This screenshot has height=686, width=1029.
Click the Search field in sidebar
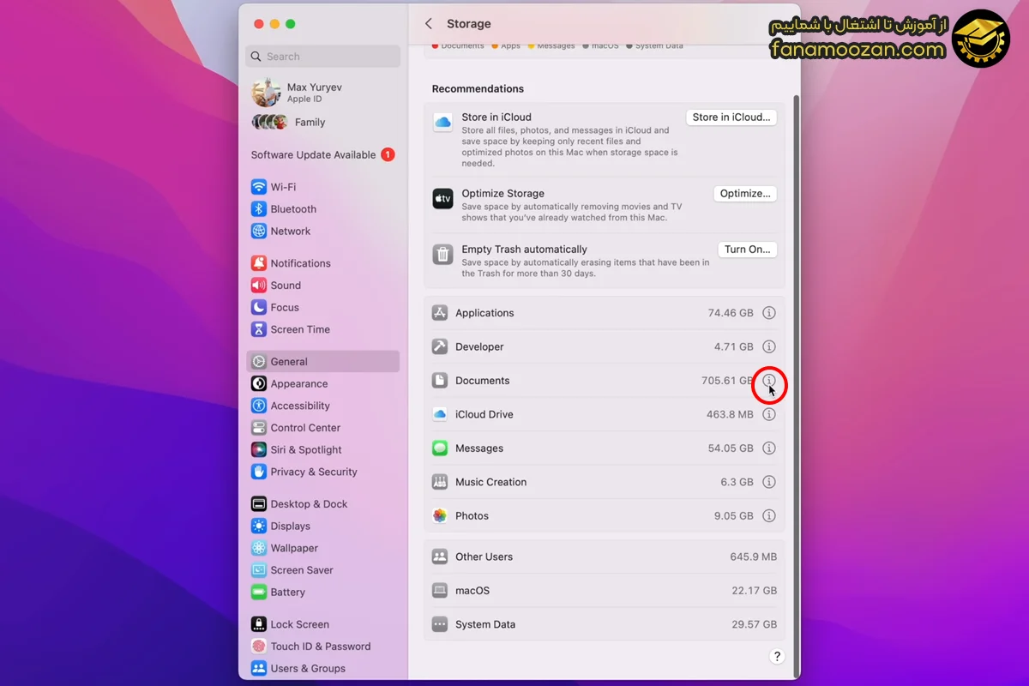point(322,57)
